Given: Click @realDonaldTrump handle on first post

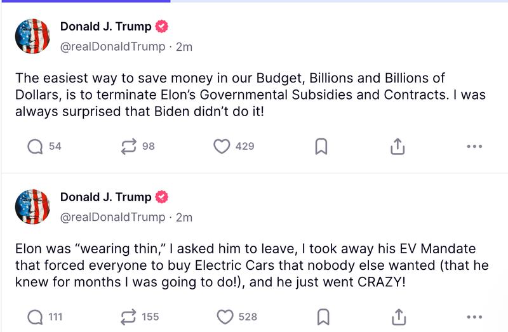Looking at the screenshot, I should pos(112,46).
